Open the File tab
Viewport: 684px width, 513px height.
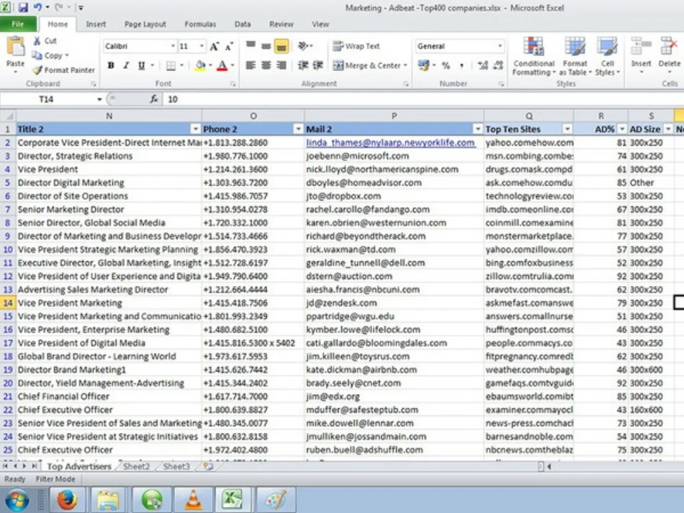pos(18,24)
